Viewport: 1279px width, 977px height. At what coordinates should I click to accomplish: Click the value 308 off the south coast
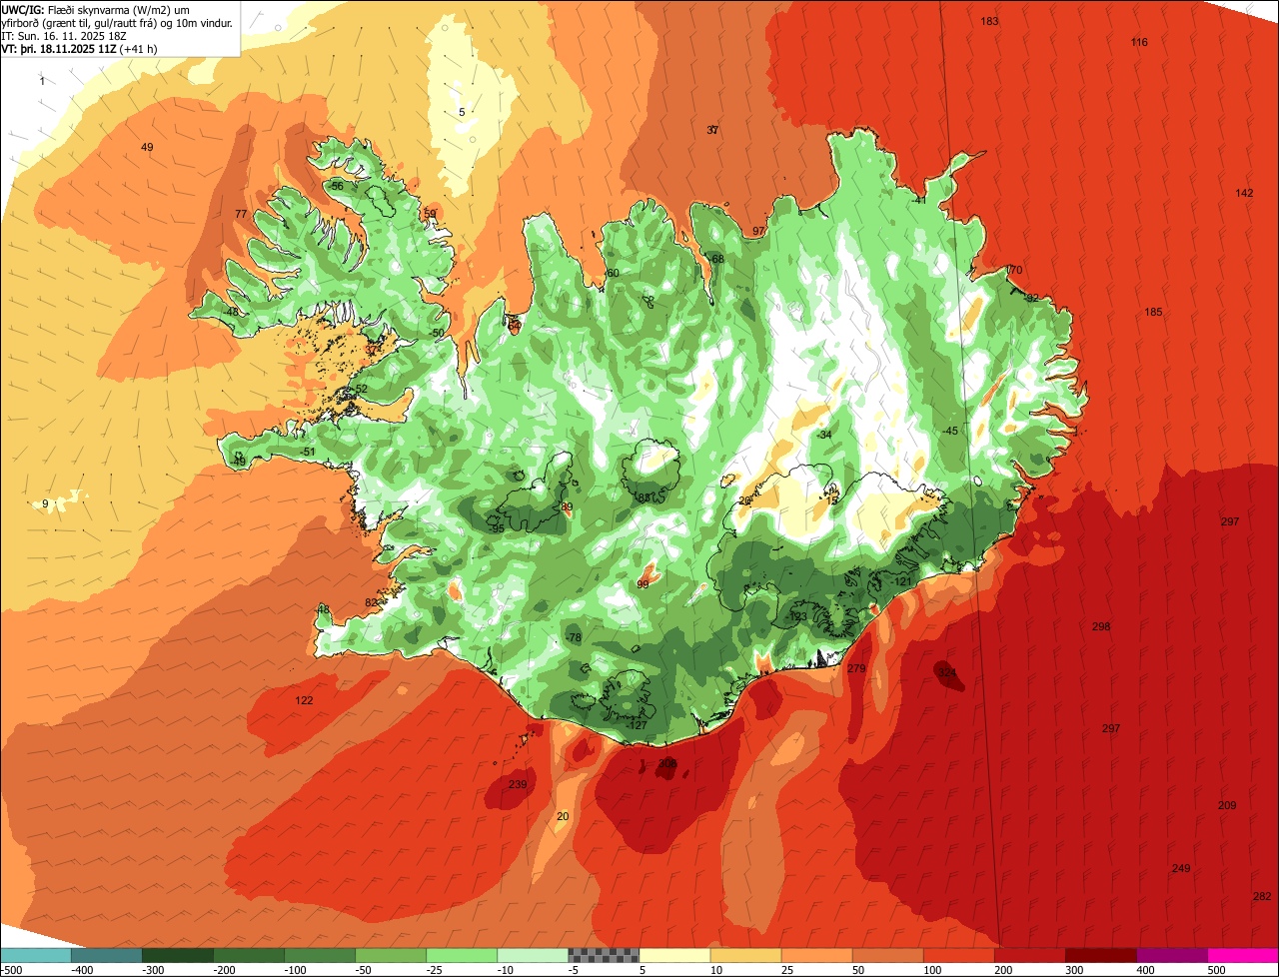coord(667,764)
